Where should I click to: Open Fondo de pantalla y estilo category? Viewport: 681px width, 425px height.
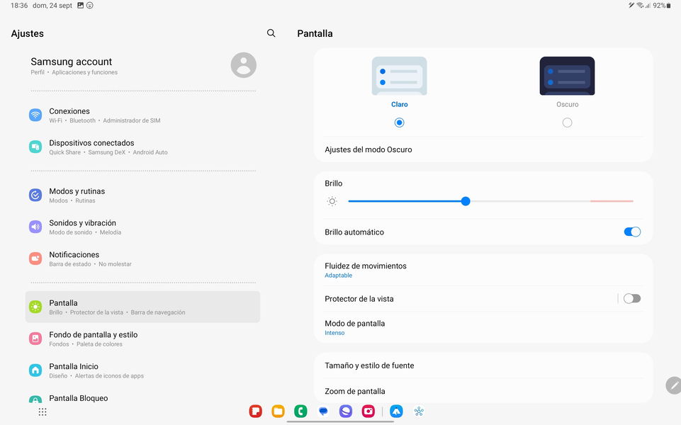point(142,339)
